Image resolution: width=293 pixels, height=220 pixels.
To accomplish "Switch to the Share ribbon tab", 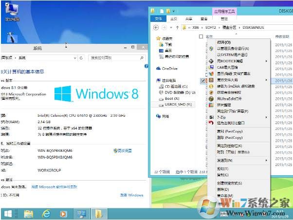I will [189, 18].
